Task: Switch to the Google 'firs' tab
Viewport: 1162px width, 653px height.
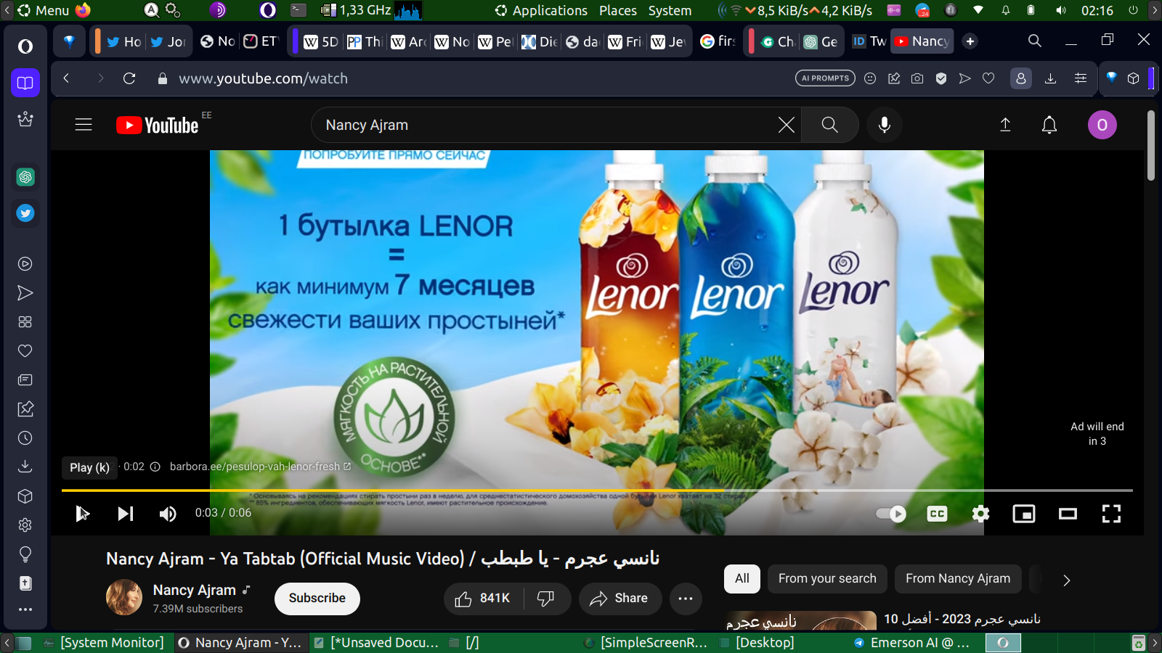Action: [x=718, y=41]
